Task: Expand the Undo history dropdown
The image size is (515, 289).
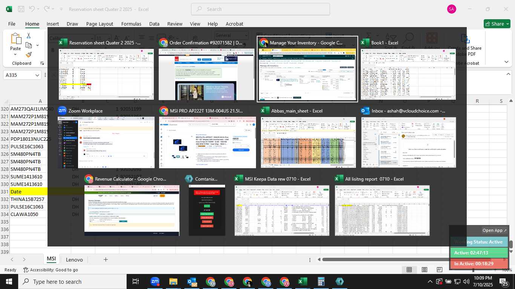Action: click(39, 9)
